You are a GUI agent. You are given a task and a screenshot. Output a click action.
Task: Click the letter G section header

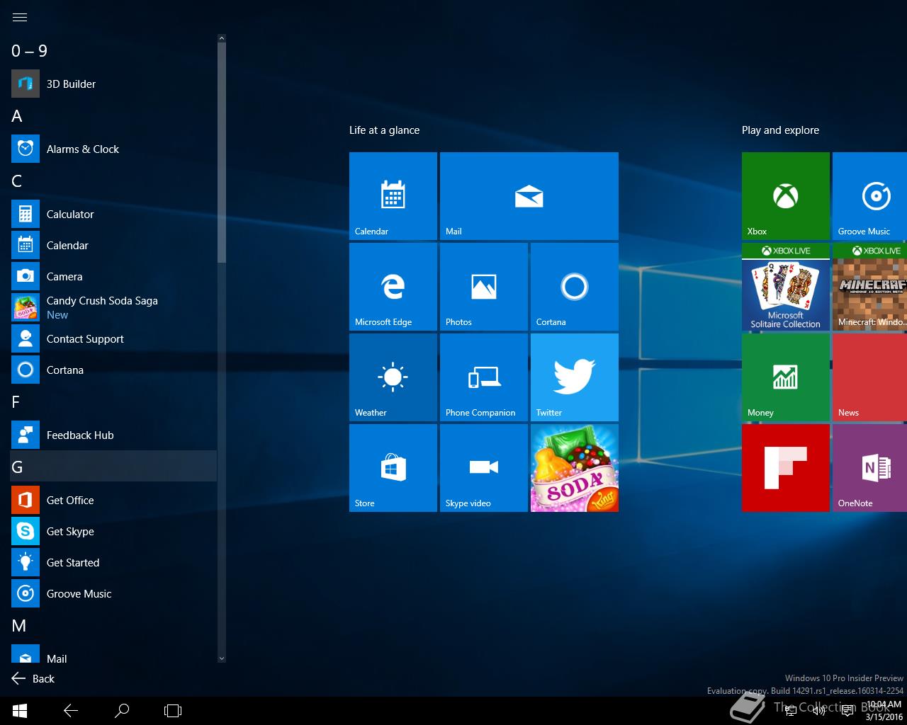(113, 467)
